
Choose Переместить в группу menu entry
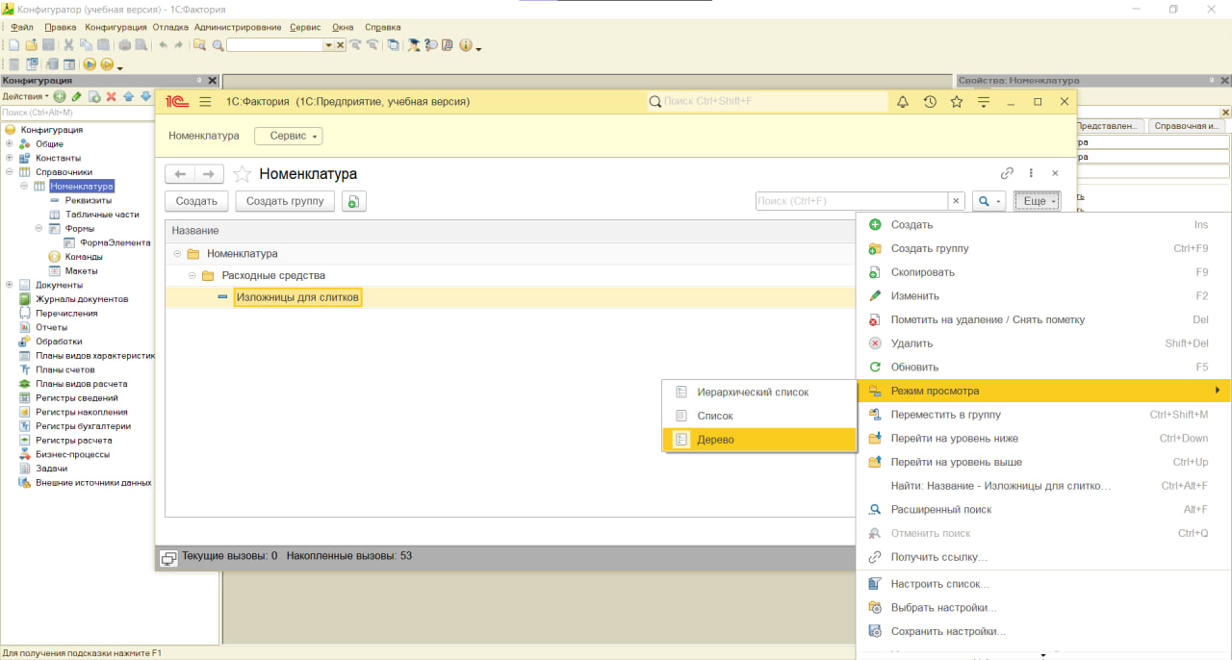coord(1044,415)
